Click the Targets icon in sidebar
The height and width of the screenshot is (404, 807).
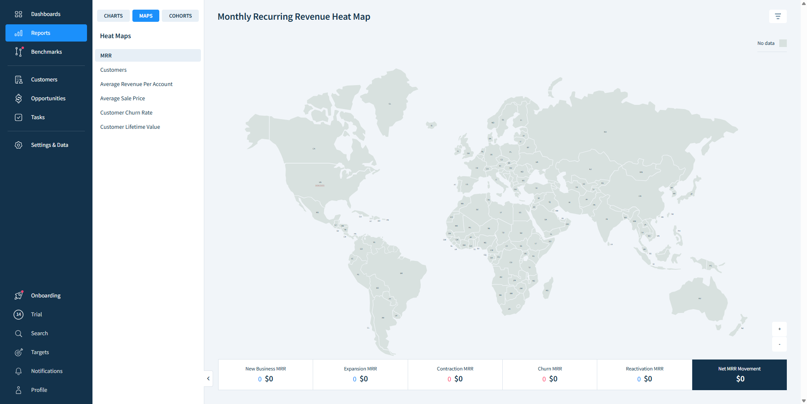click(x=18, y=352)
